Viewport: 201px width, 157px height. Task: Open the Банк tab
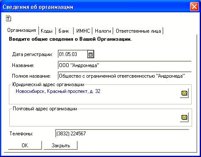pyautogui.click(x=64, y=31)
